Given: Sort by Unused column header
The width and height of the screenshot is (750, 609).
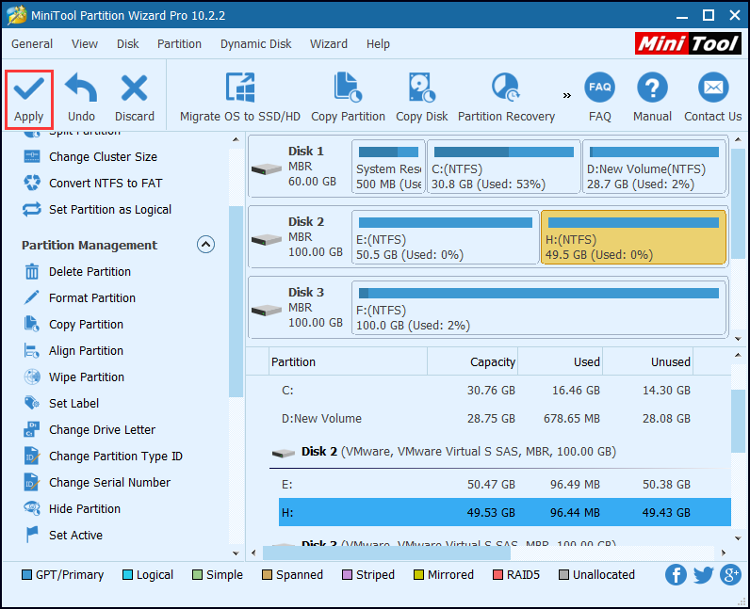Looking at the screenshot, I should [648, 361].
